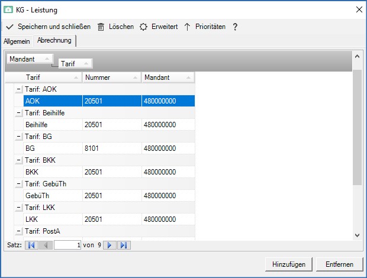The width and height of the screenshot is (367, 278).
Task: Click the Löschen trash can icon
Action: click(x=101, y=27)
